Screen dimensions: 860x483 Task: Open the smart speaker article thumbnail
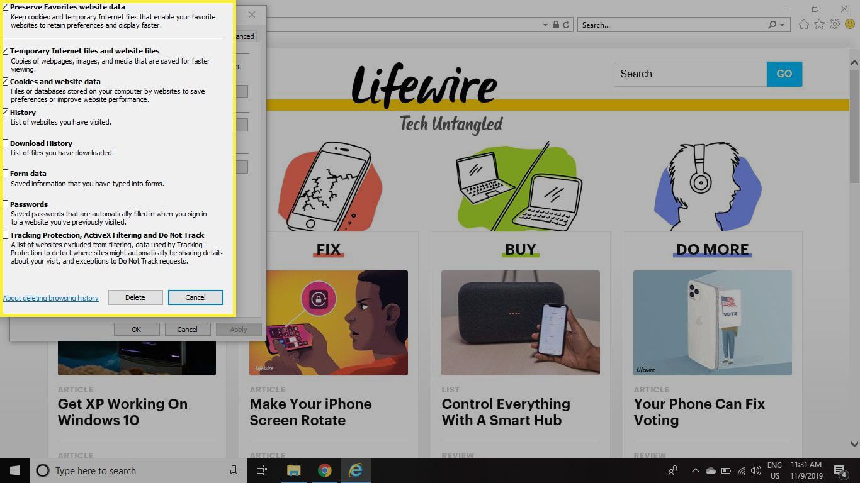521,323
